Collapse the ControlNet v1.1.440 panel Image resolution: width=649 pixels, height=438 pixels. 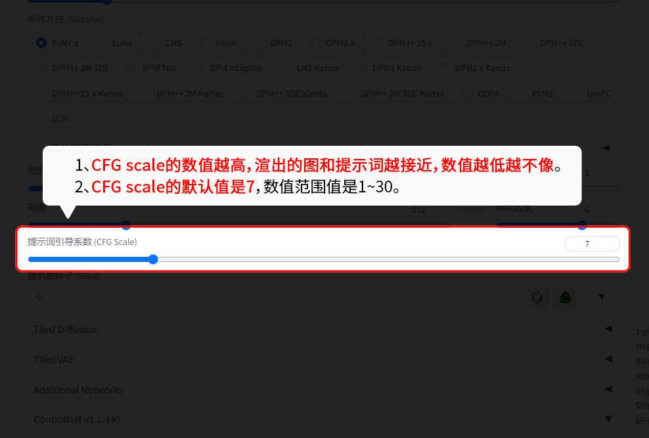click(x=608, y=419)
